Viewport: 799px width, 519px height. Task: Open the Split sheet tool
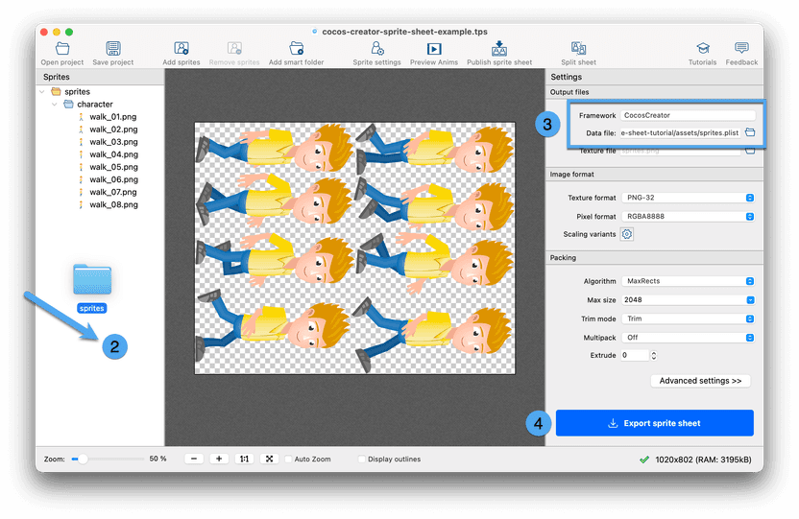(x=578, y=54)
